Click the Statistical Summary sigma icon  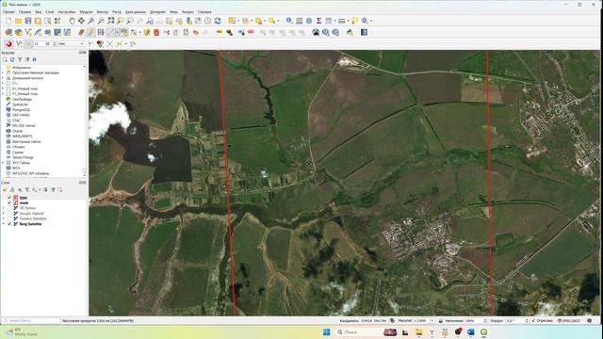click(318, 21)
